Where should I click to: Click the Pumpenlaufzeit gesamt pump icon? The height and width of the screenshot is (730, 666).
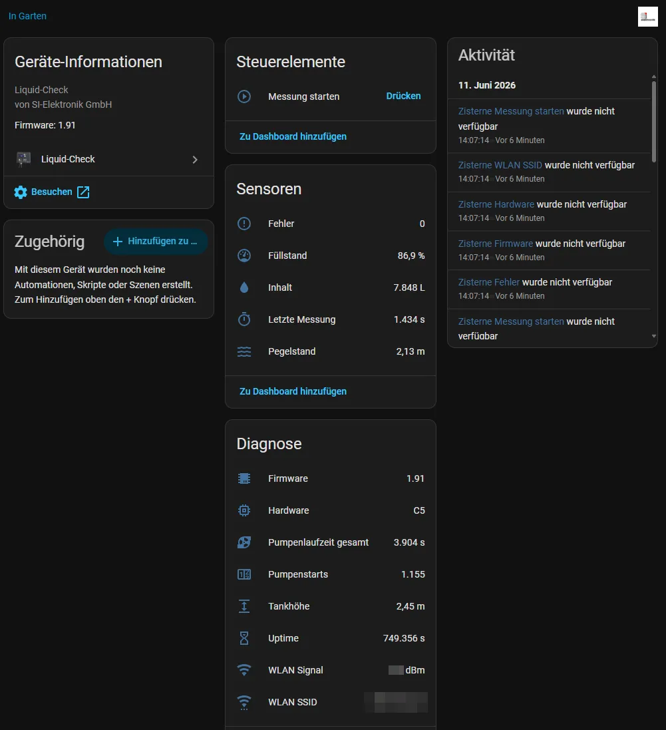tap(244, 542)
